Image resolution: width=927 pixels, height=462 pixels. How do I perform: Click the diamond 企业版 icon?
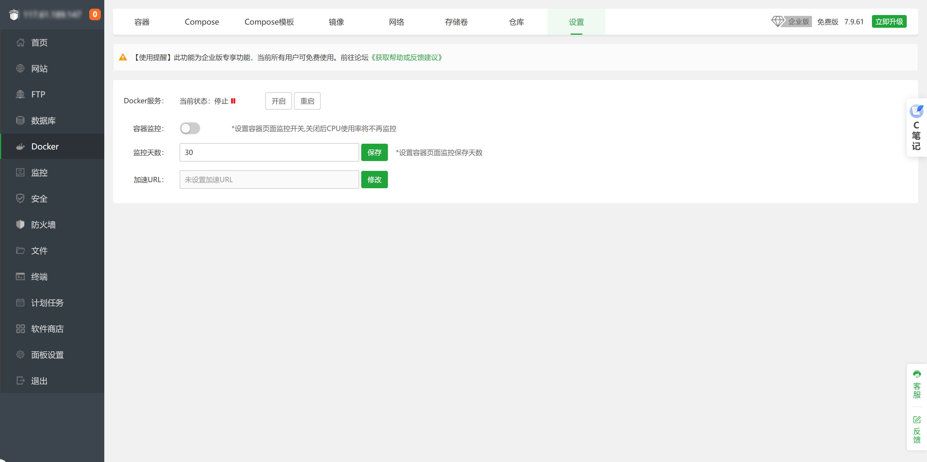tap(791, 22)
